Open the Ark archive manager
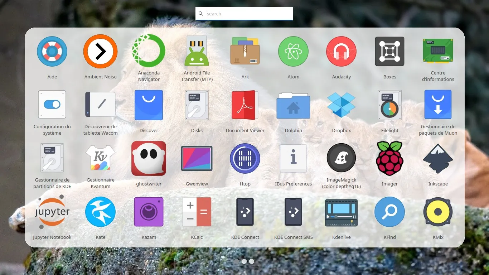The width and height of the screenshot is (489, 275). click(x=245, y=51)
